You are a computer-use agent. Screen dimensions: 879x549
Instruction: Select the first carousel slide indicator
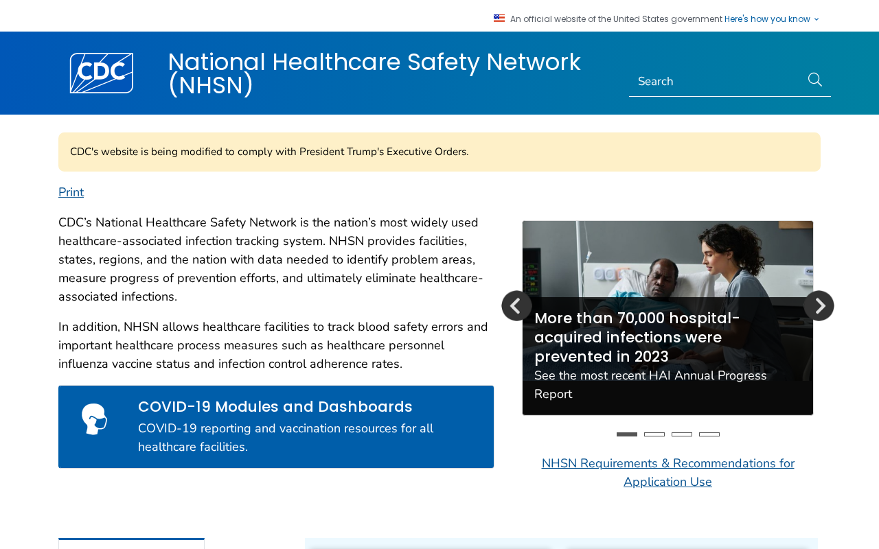627,434
